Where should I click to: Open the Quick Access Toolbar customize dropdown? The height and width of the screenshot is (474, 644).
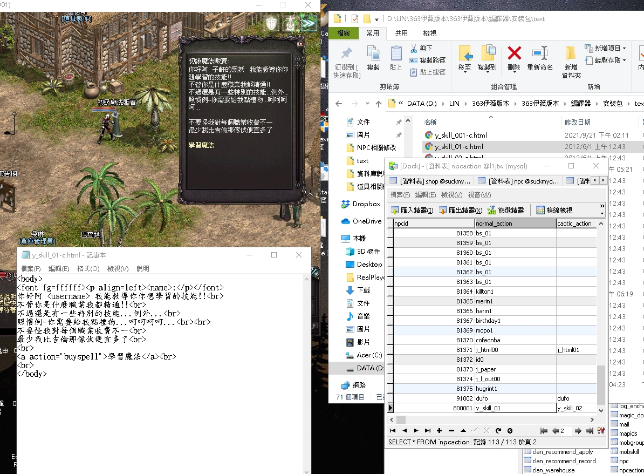pyautogui.click(x=376, y=19)
